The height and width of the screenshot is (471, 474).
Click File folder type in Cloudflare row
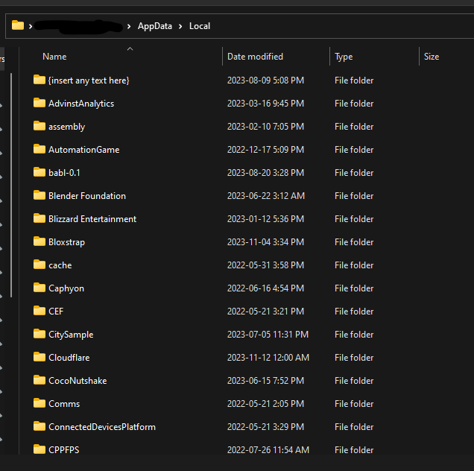pyautogui.click(x=354, y=358)
